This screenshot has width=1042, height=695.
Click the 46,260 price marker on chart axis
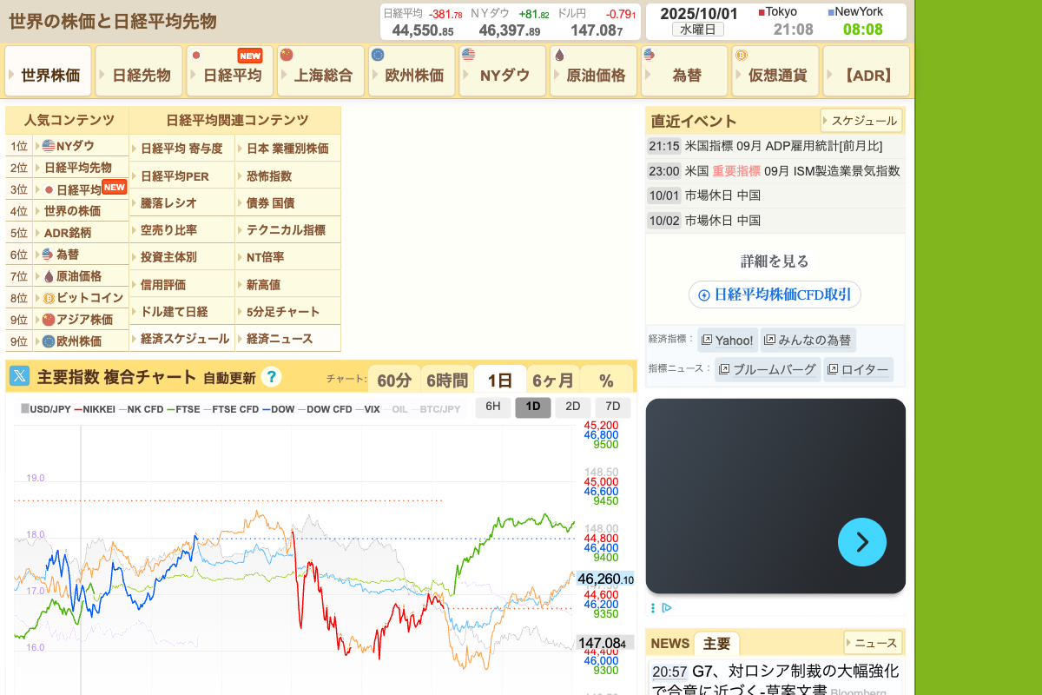pos(605,579)
